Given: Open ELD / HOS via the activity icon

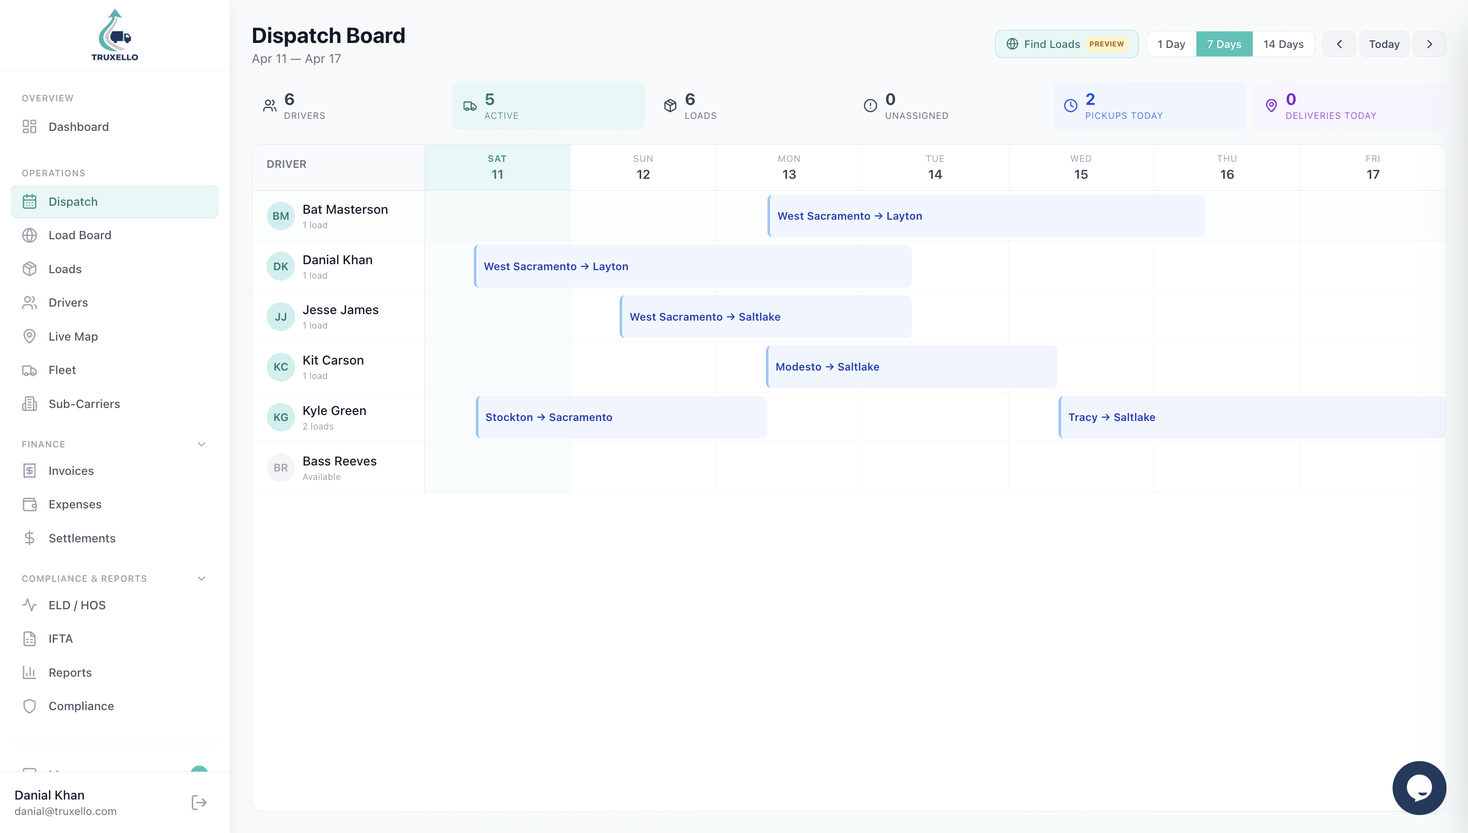Looking at the screenshot, I should click(30, 605).
